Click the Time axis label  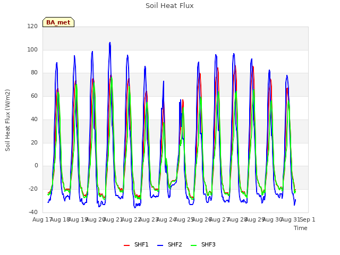pos(301,228)
